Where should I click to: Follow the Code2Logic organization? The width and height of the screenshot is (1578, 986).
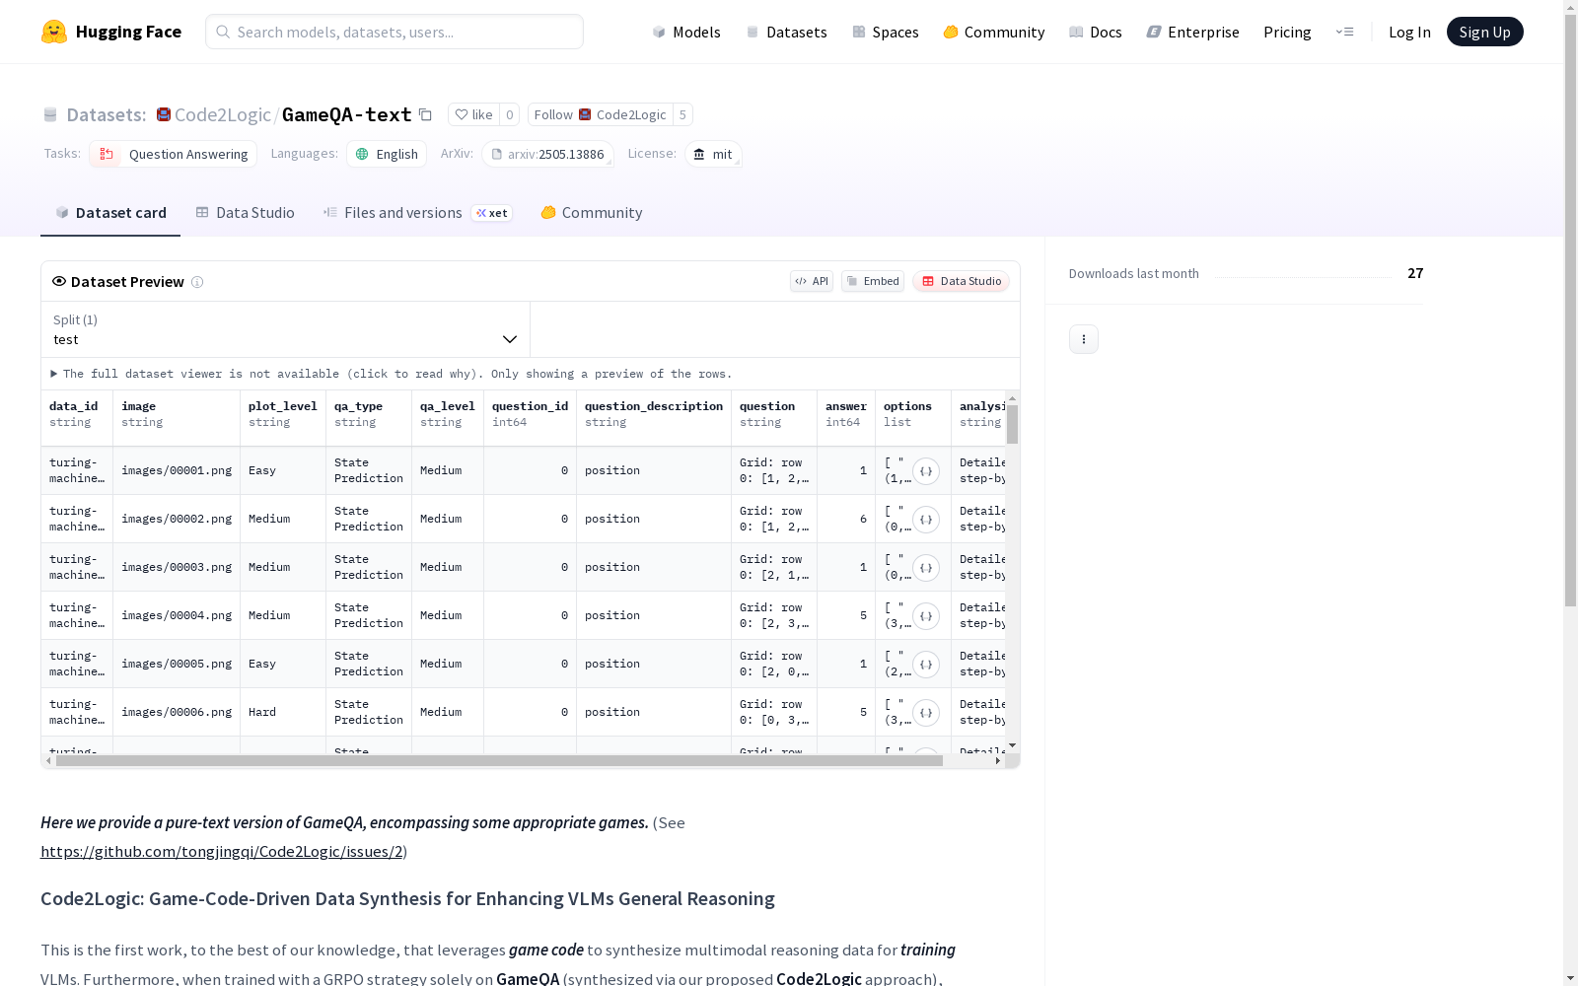point(600,114)
